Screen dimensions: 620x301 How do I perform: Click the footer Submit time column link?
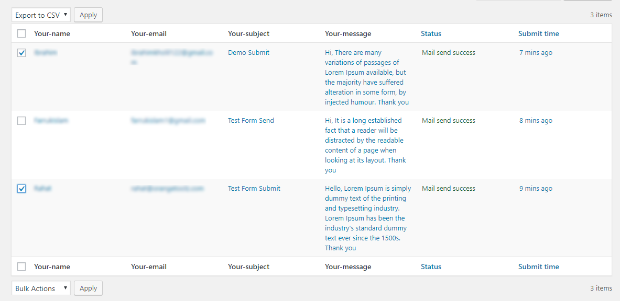click(x=539, y=267)
